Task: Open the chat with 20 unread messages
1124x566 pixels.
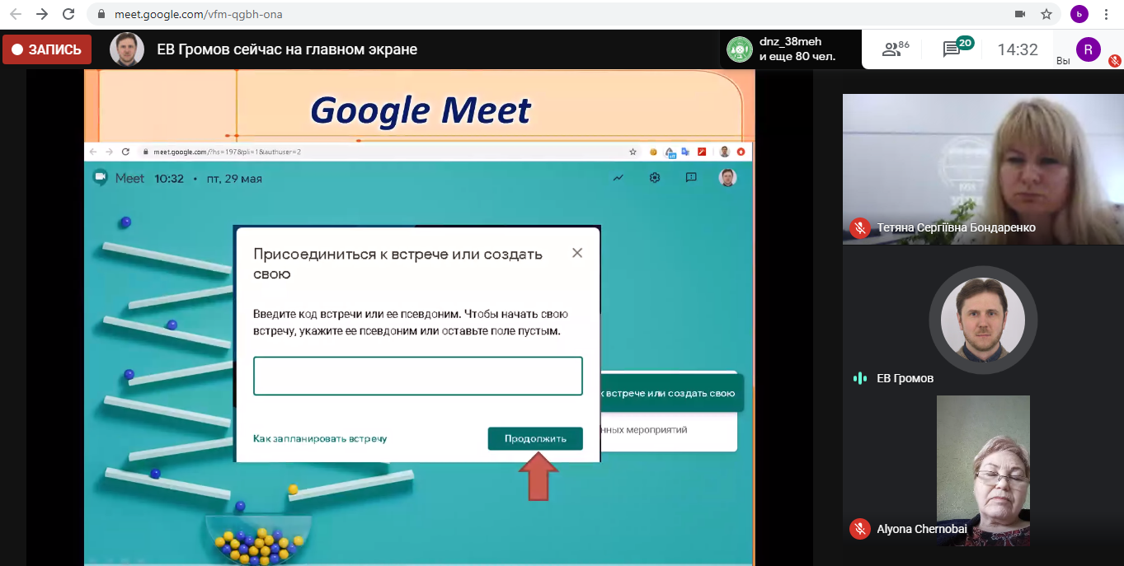Action: [957, 48]
